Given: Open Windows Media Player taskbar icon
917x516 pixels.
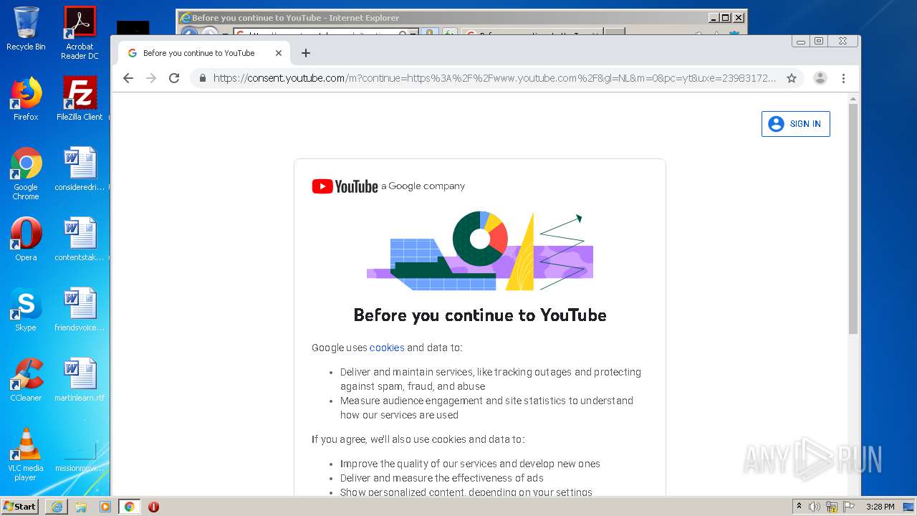Looking at the screenshot, I should tap(105, 507).
